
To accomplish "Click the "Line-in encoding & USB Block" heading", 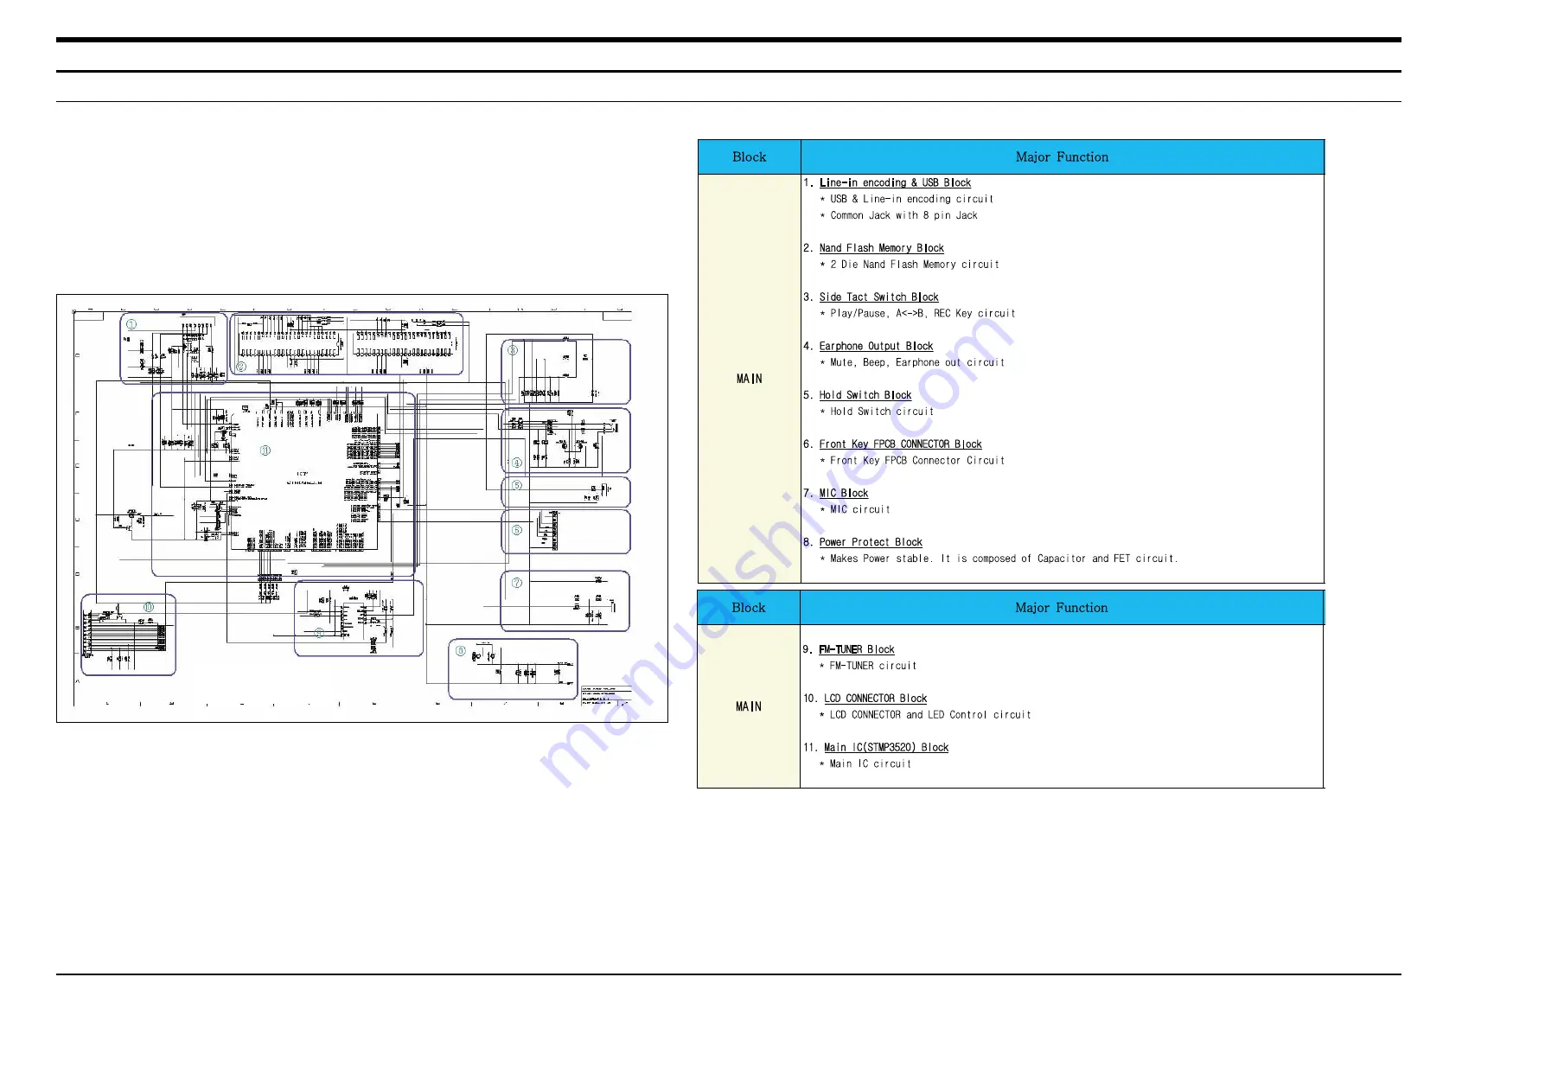I will (895, 182).
